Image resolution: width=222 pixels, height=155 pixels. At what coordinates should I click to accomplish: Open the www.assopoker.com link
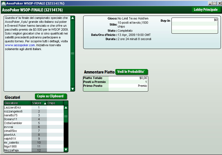pos(20,45)
